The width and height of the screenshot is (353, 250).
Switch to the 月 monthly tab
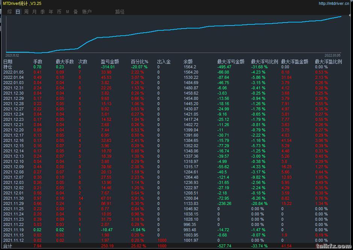coord(35,12)
